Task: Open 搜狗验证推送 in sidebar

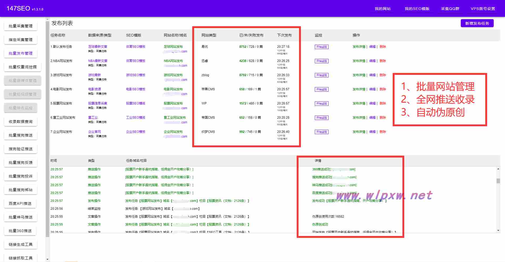Action: tap(21, 149)
